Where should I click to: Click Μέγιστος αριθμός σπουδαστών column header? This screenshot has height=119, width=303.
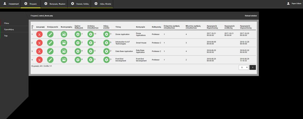point(193,27)
